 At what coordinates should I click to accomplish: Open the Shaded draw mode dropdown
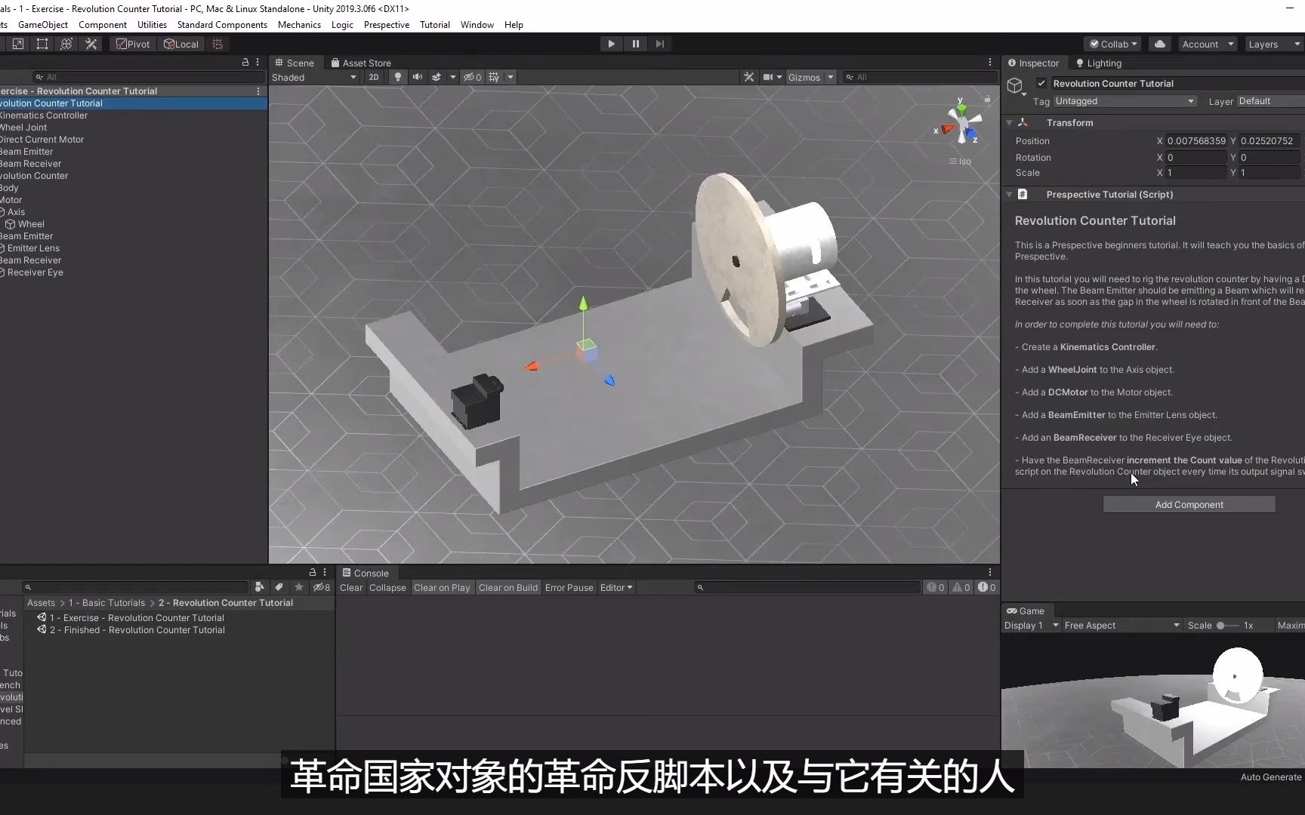pyautogui.click(x=313, y=77)
